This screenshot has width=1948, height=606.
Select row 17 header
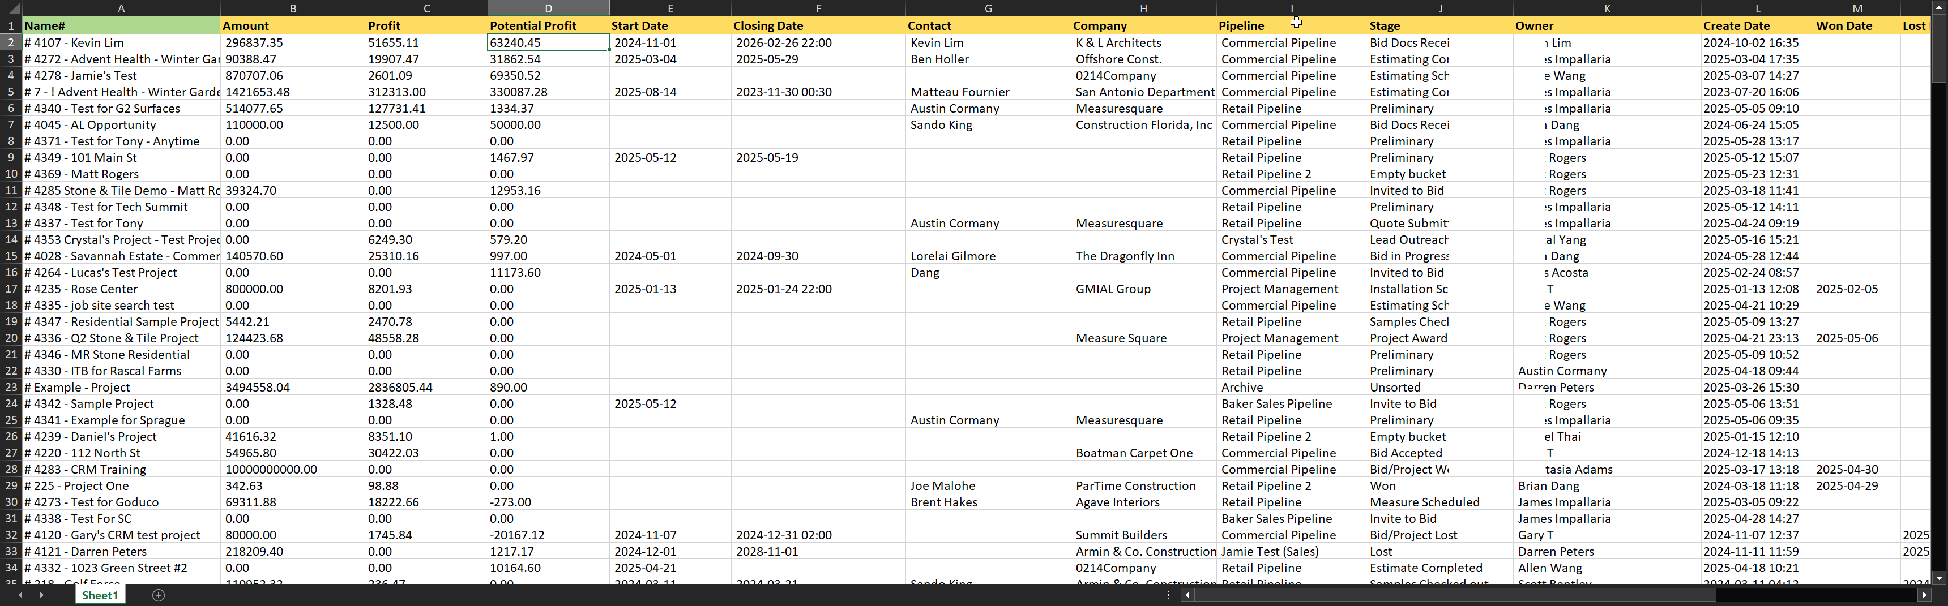click(x=11, y=289)
